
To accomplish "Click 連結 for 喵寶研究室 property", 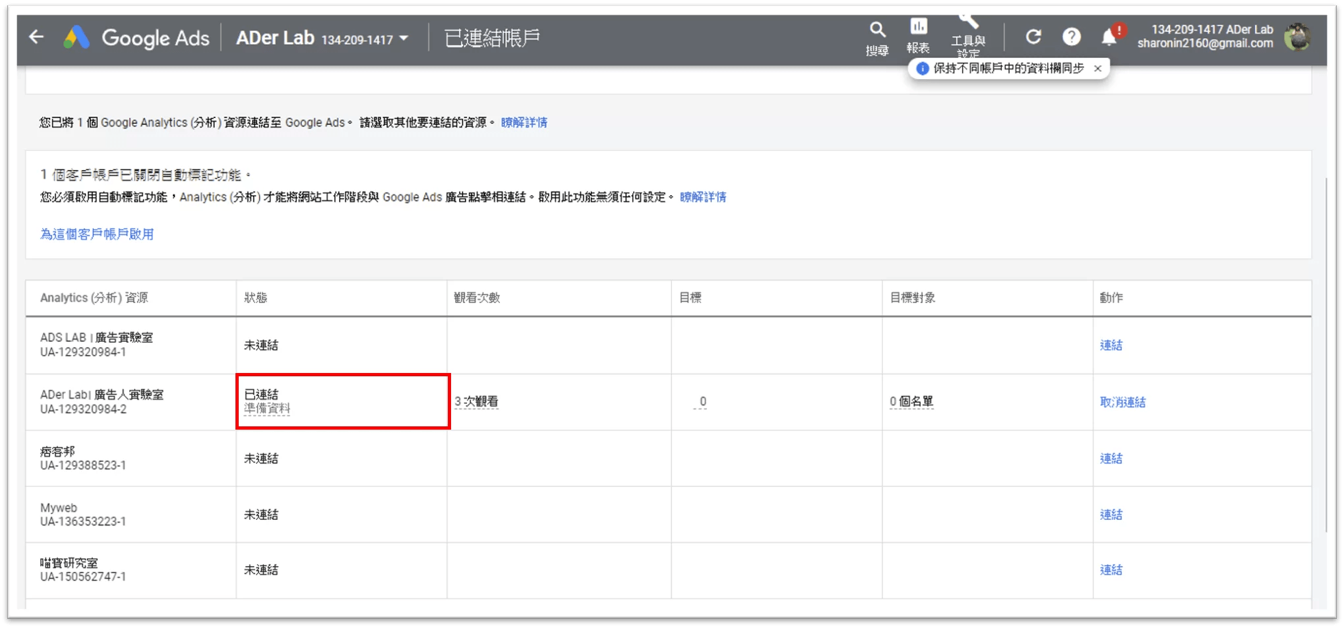I will pyautogui.click(x=1111, y=570).
